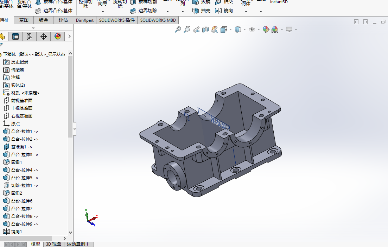Image resolution: width=388 pixels, height=247 pixels.
Task: Click the Zoom to Fit magnifier icon
Action: [178, 29]
